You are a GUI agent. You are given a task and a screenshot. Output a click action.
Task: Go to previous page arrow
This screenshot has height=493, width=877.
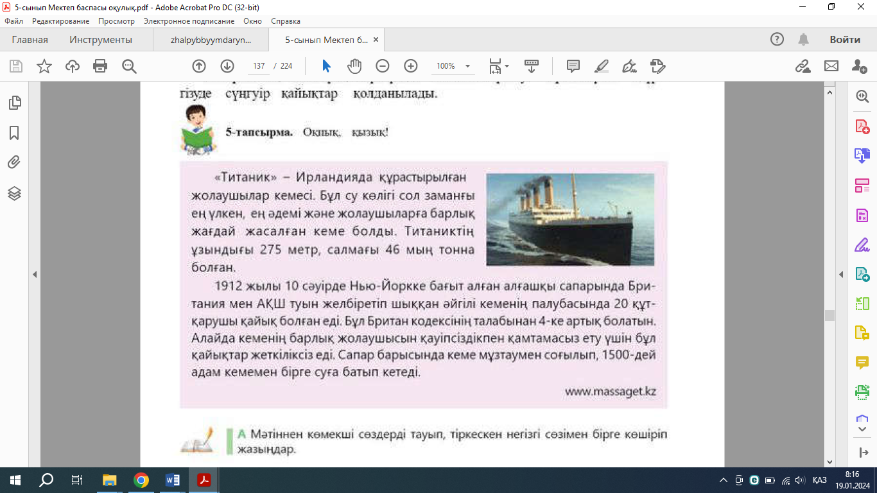coord(199,66)
